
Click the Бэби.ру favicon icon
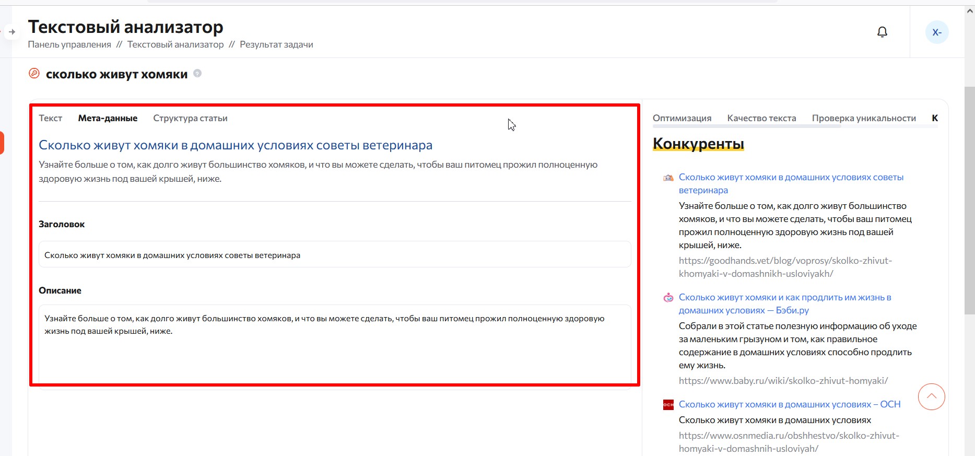coord(668,298)
